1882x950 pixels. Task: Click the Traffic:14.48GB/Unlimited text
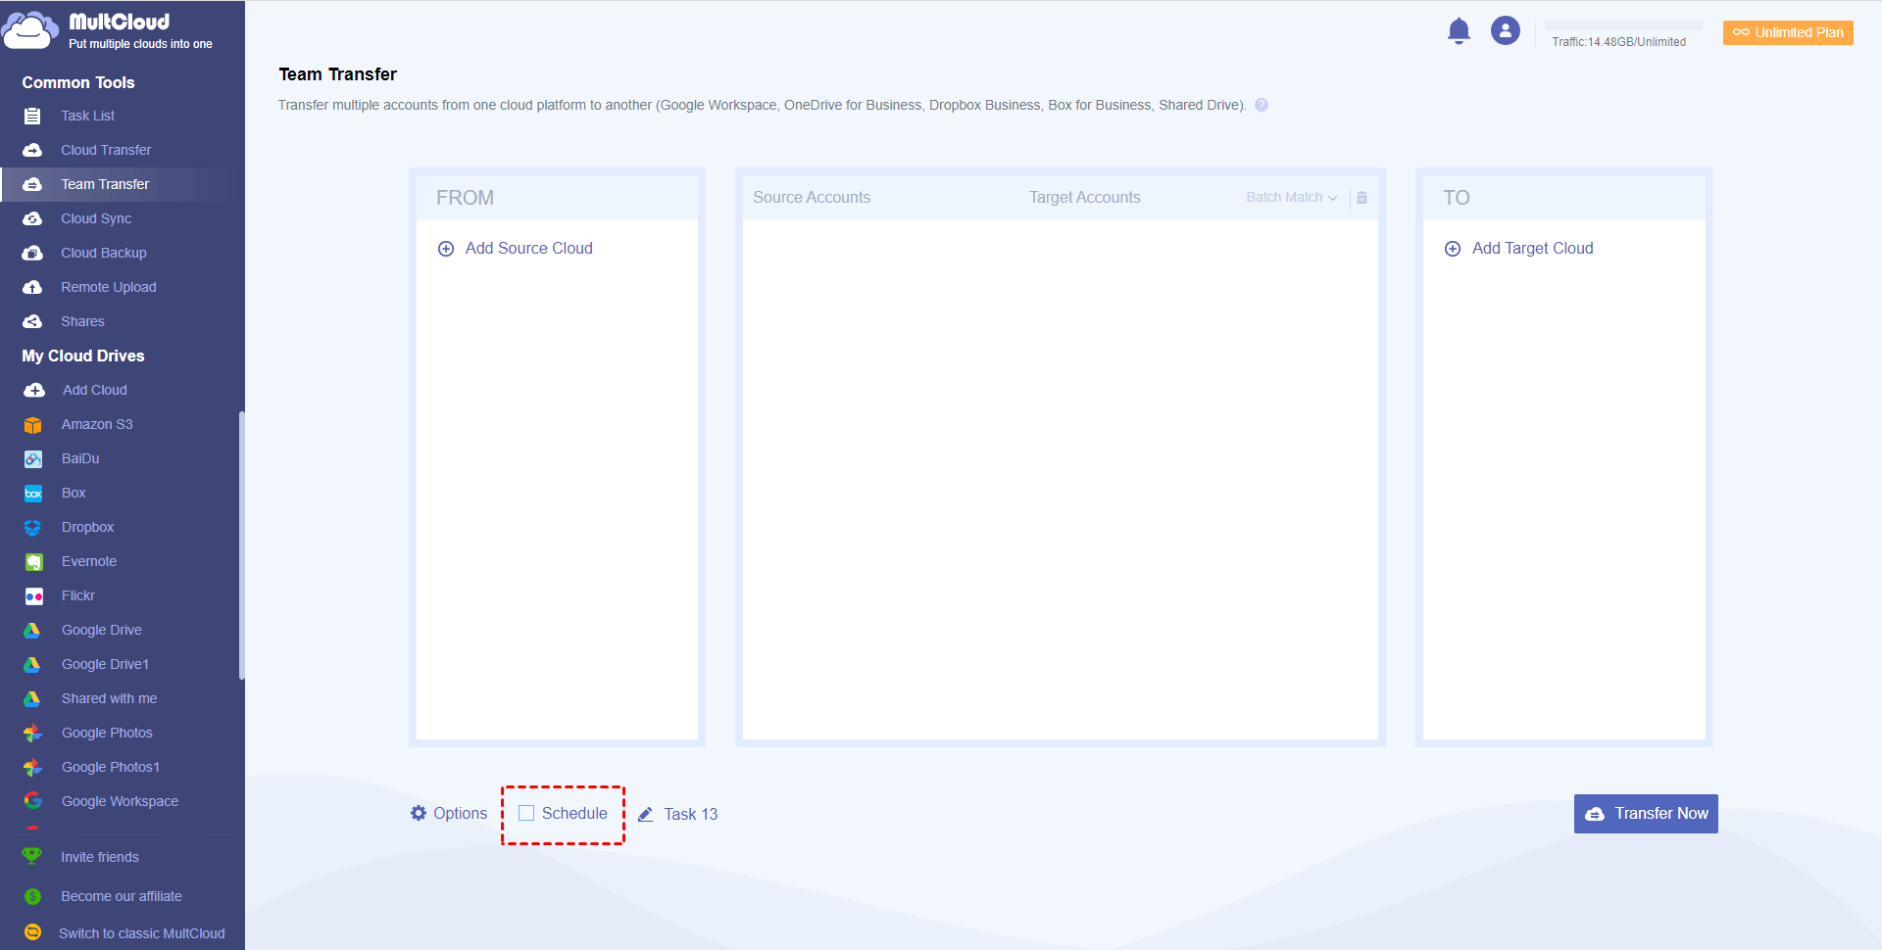[1619, 42]
